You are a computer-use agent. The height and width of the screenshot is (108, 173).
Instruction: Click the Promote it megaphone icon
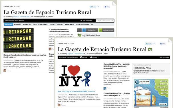91,57
